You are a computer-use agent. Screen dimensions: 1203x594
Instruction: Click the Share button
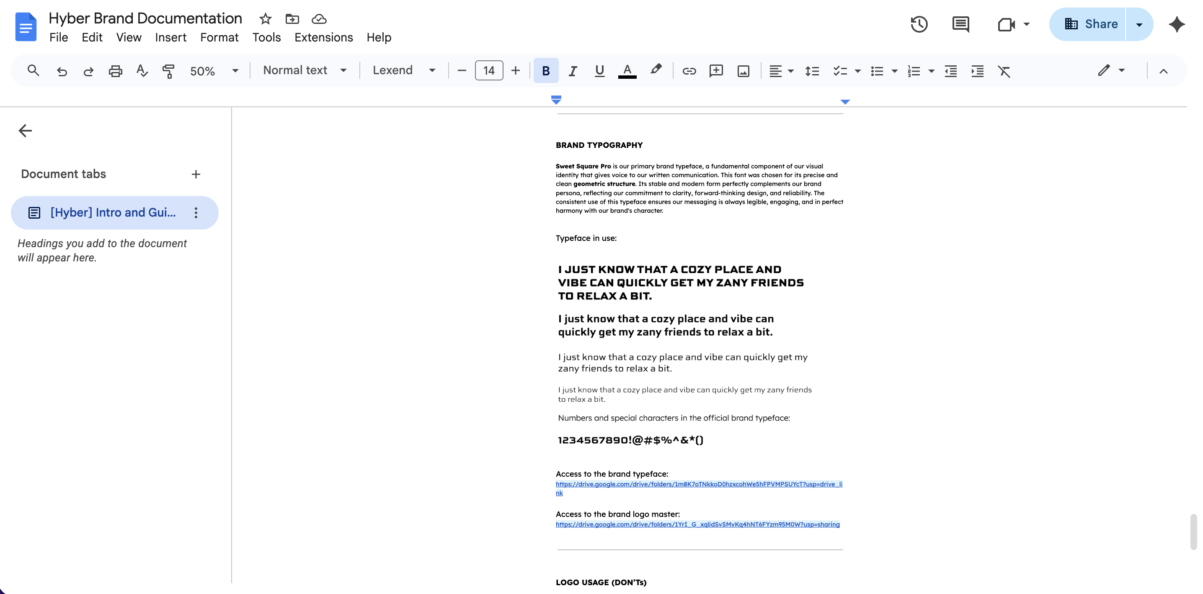(x=1088, y=24)
